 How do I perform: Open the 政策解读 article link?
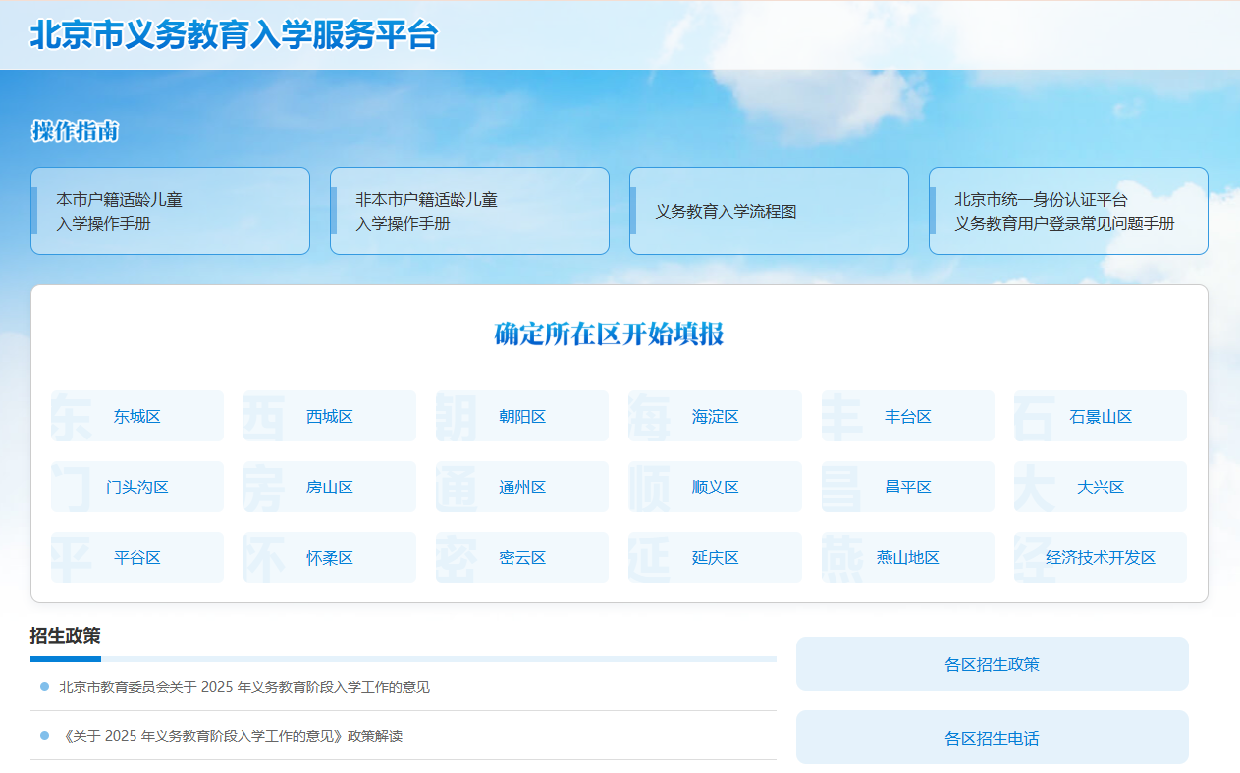pos(231,736)
